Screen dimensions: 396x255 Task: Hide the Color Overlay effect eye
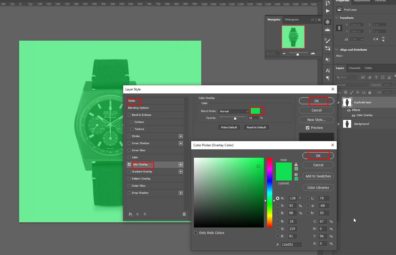[353, 115]
